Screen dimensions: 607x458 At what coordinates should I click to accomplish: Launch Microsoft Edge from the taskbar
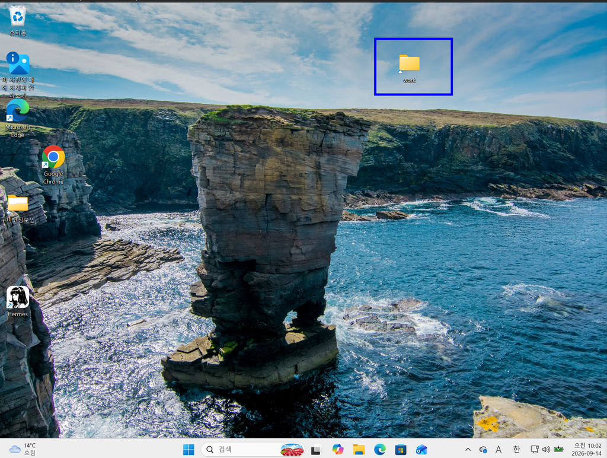(380, 450)
